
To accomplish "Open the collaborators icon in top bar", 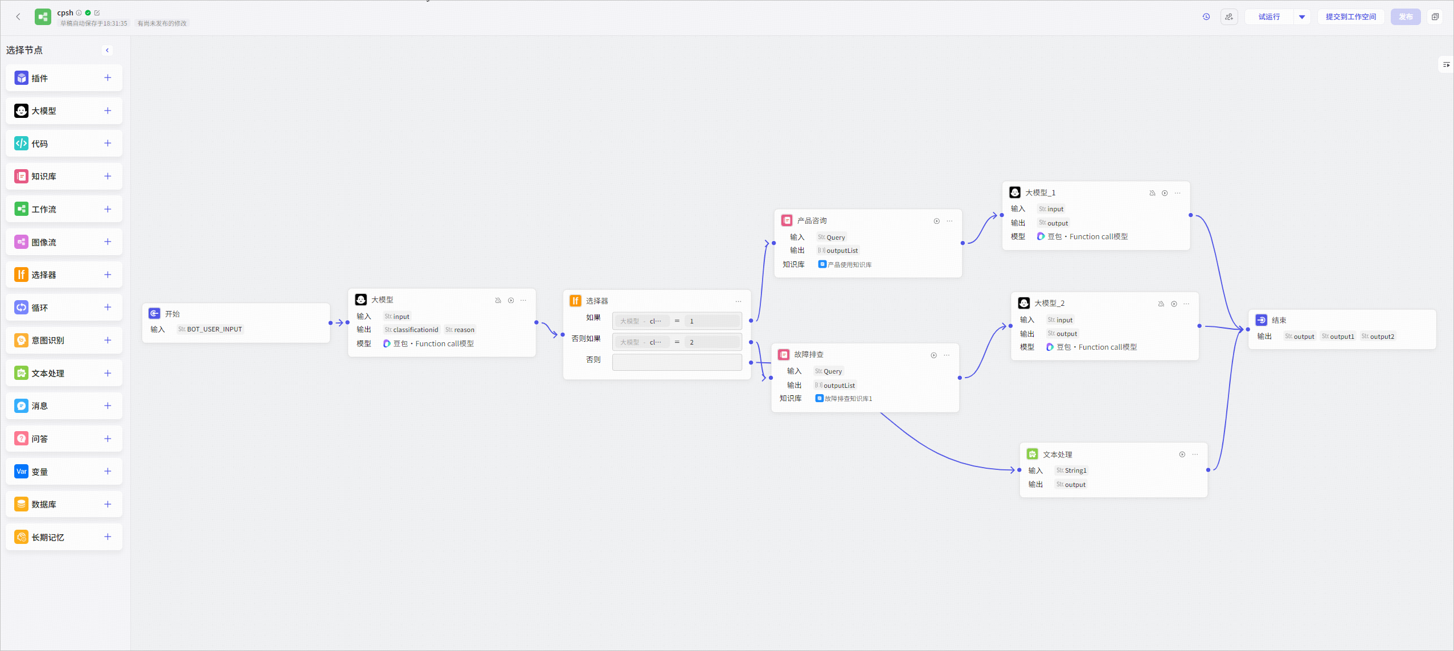I will click(1229, 17).
